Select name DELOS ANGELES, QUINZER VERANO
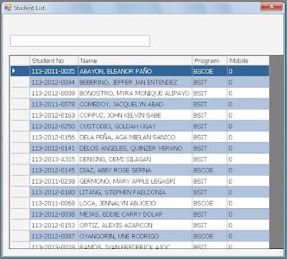The width and height of the screenshot is (287, 259). (x=135, y=148)
